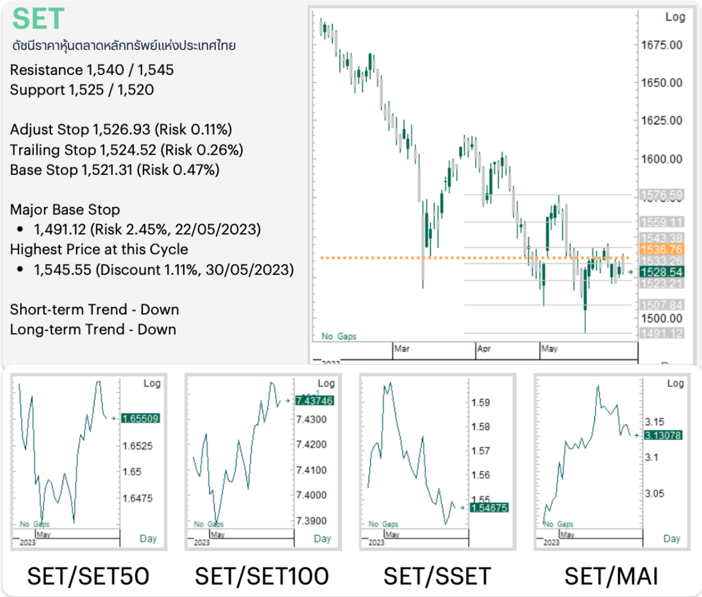This screenshot has width=702, height=597.
Task: Open the SET/SET50 ratio chart thumbnail
Action: tap(88, 462)
